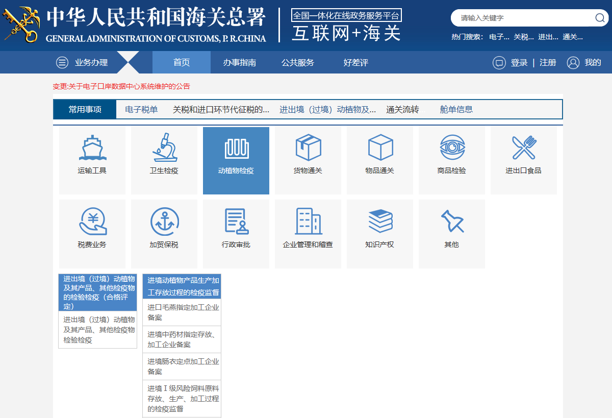Open the 税费业务 yen hand tile

(92, 234)
